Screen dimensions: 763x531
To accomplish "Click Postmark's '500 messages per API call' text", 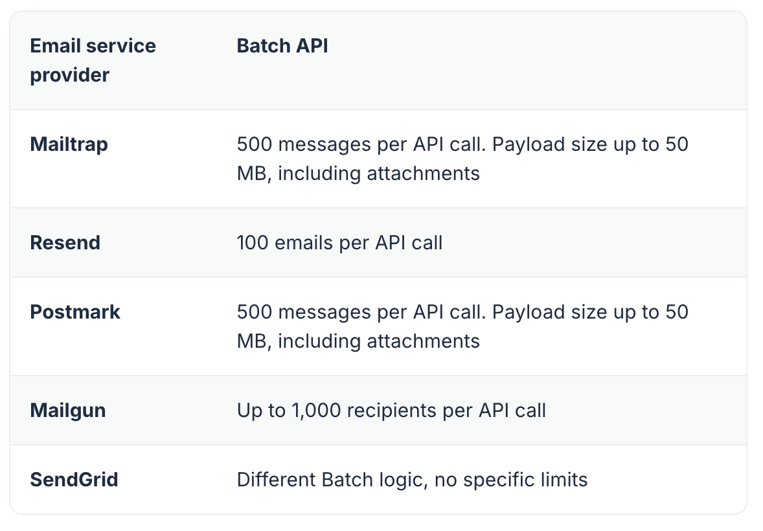I will coord(361,312).
